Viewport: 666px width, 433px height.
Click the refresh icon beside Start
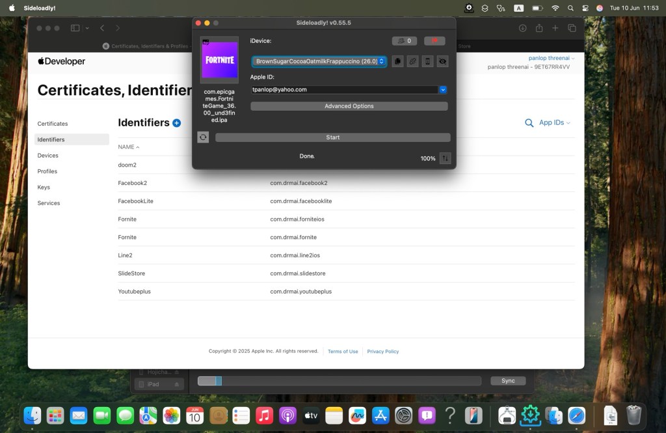203,137
